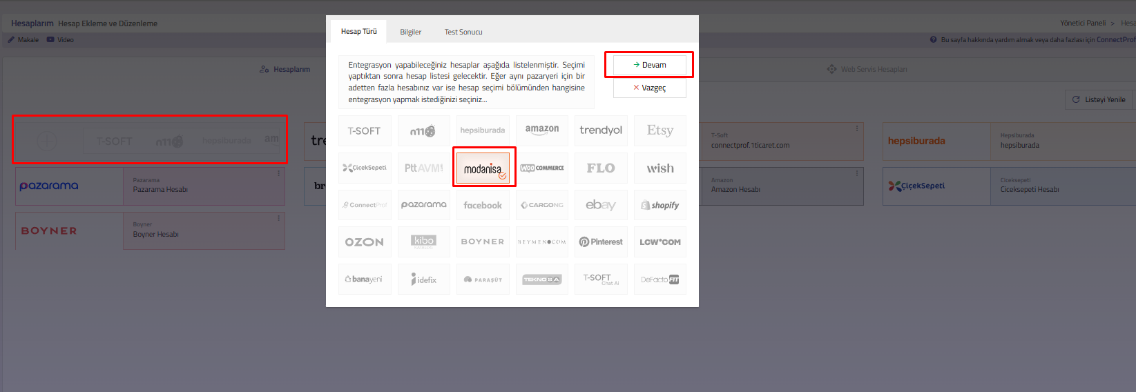Select the BEYMEN.COM tile
The height and width of the screenshot is (392, 1136).
tap(542, 242)
